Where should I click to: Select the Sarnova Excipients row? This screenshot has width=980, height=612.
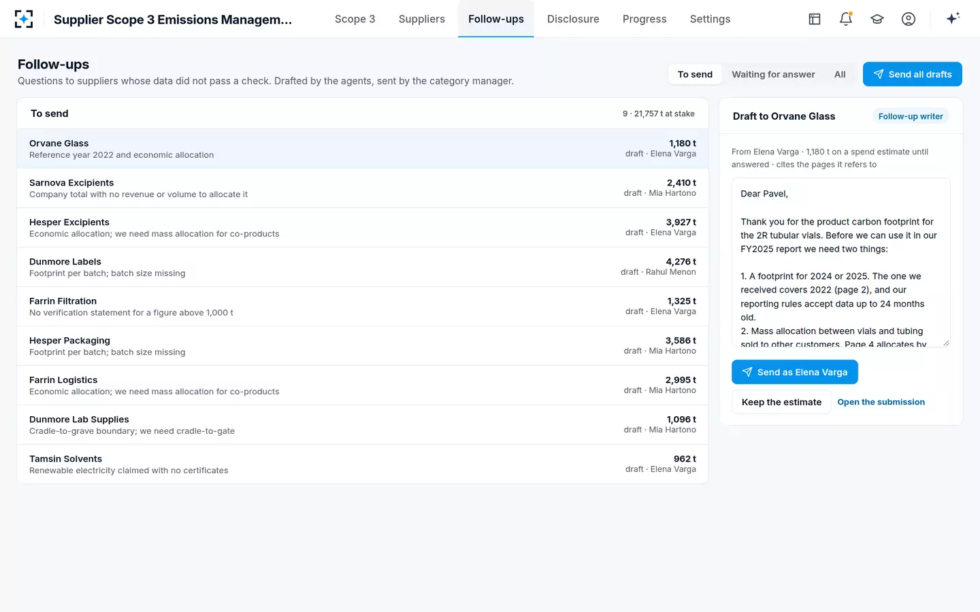click(363, 188)
